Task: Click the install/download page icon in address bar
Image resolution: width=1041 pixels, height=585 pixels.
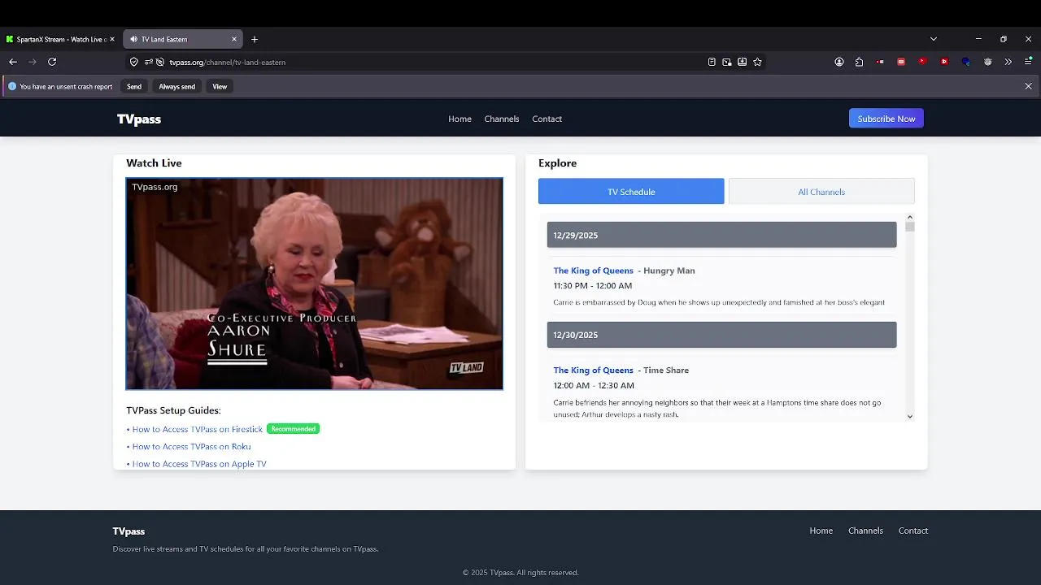Action: (743, 62)
